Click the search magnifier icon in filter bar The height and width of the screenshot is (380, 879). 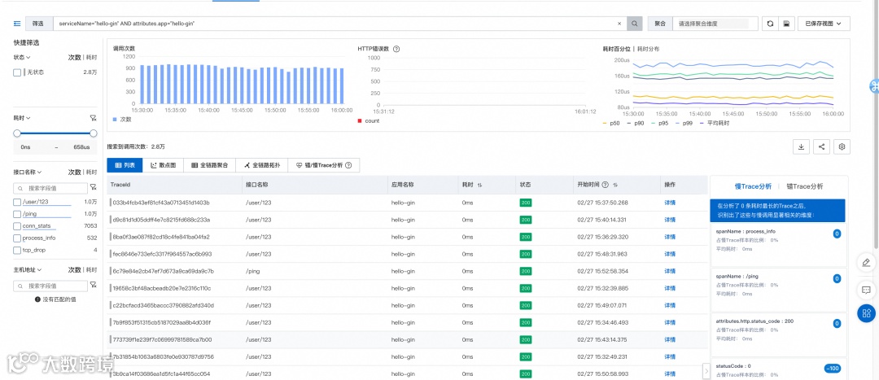click(x=634, y=24)
